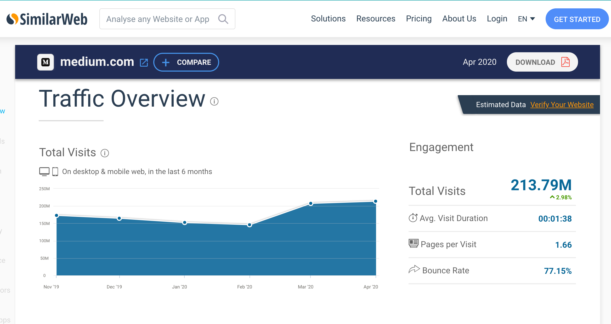Click the Pages per Visit icon
The width and height of the screenshot is (611, 324).
[414, 243]
